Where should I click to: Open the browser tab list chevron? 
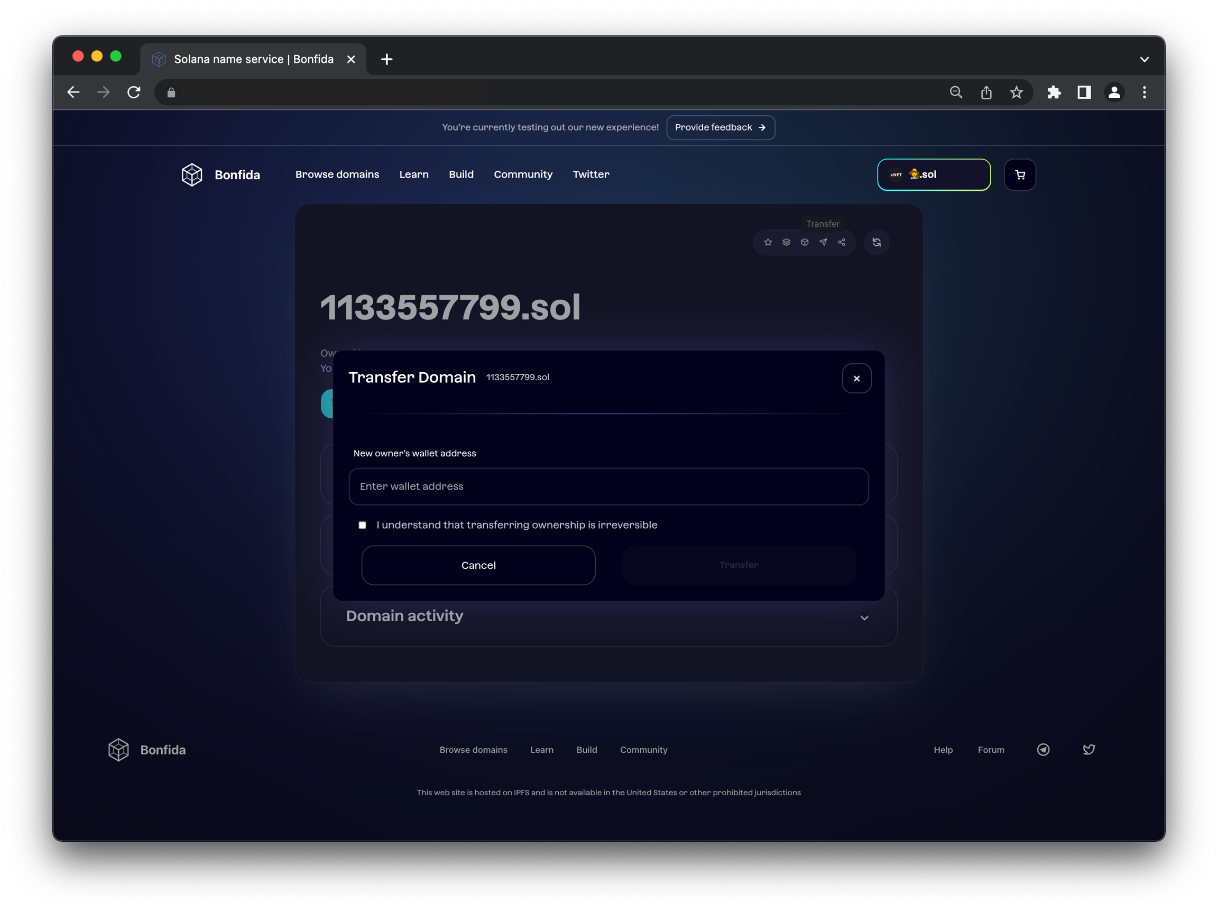[1144, 60]
